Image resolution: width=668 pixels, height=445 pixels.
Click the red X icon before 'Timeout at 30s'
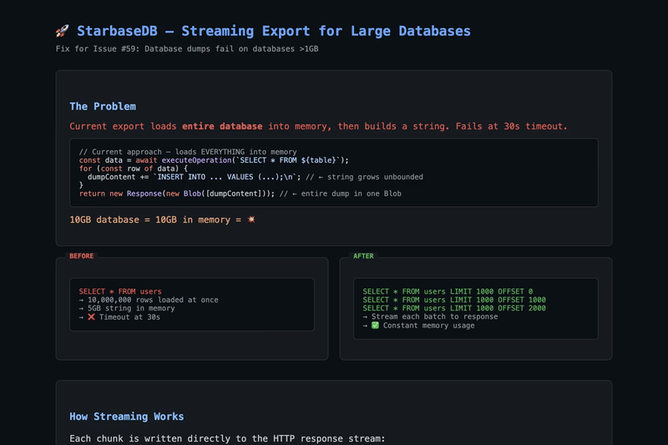[x=91, y=316]
